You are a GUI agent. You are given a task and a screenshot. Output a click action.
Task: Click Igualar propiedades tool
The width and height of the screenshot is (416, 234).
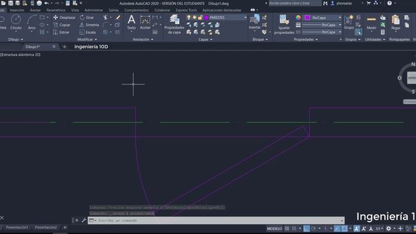point(284,25)
